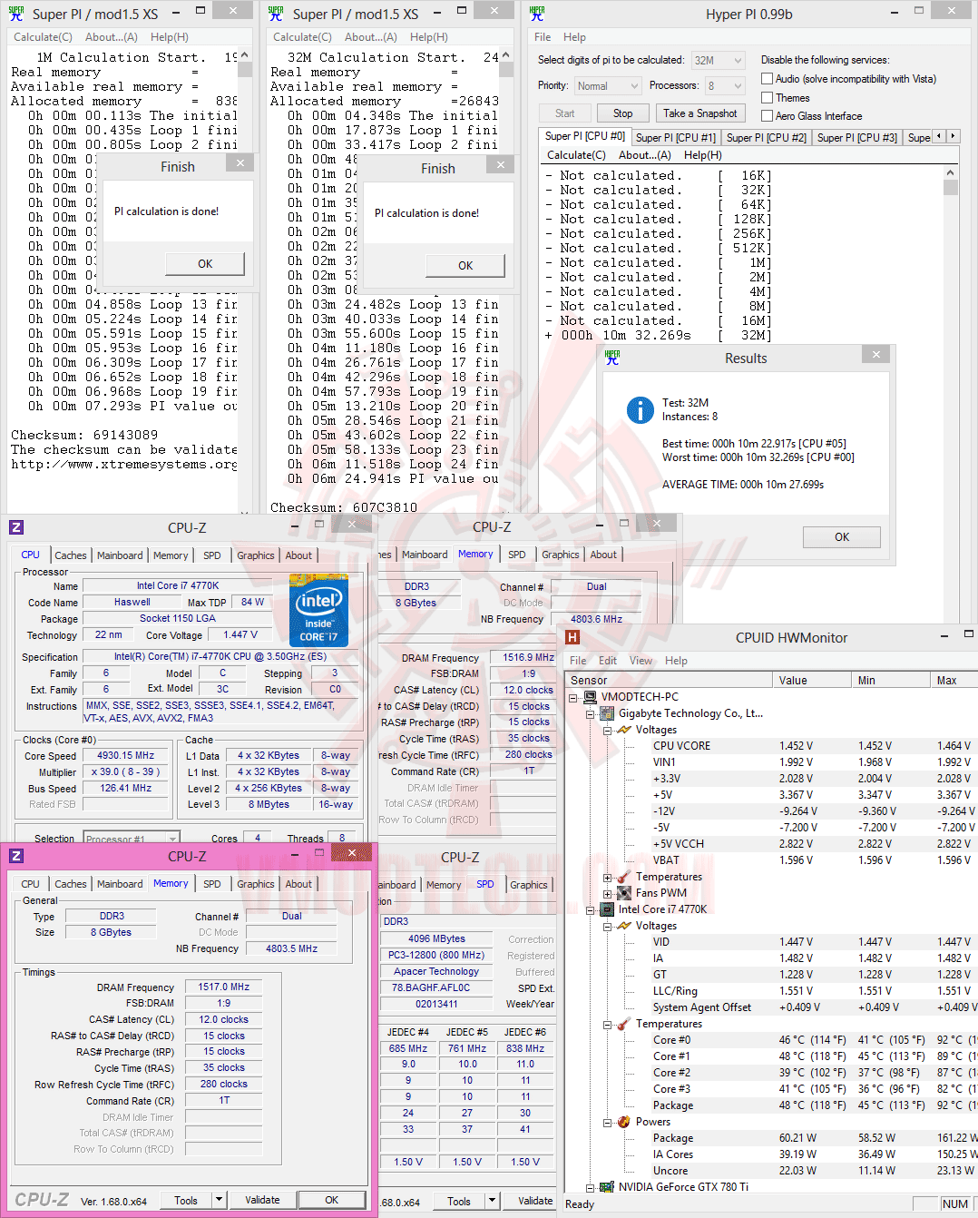Click the Hyper PI results scrollbar up arrow
The image size is (978, 1218).
[950, 172]
